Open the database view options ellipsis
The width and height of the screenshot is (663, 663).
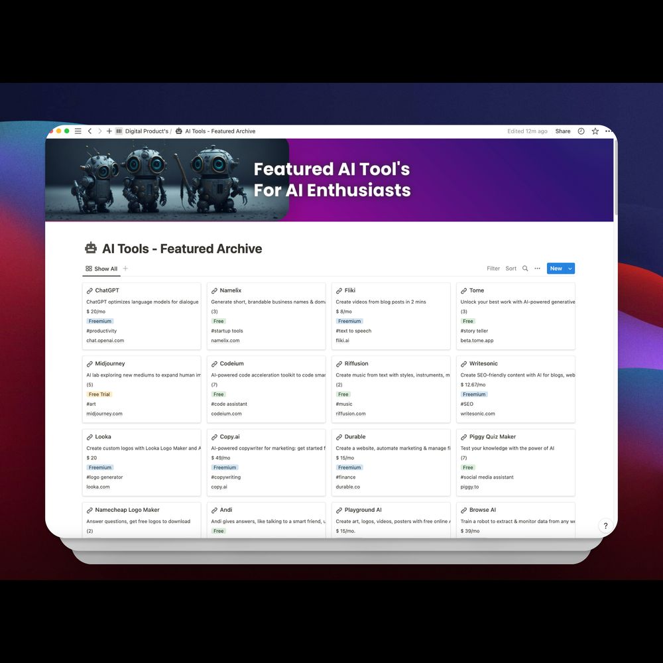[x=538, y=269]
